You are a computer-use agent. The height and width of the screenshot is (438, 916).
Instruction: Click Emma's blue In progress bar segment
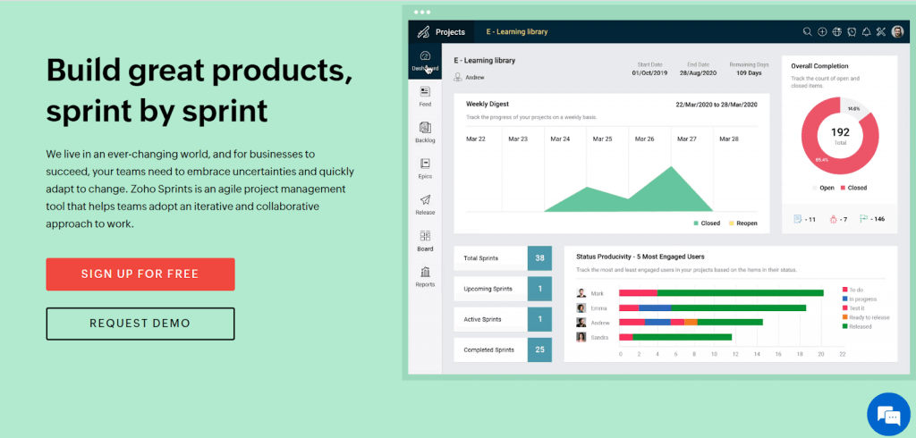654,307
